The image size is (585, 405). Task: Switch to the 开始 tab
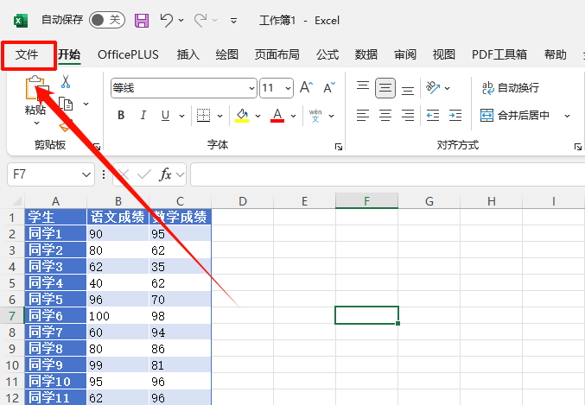(69, 54)
